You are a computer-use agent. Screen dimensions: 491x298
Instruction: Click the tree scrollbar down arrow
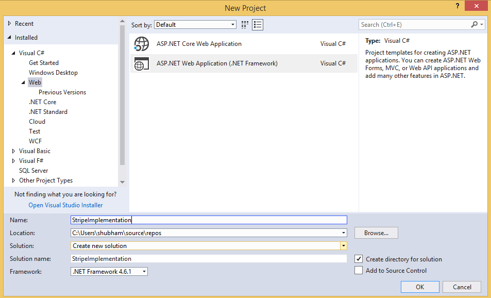[122, 182]
